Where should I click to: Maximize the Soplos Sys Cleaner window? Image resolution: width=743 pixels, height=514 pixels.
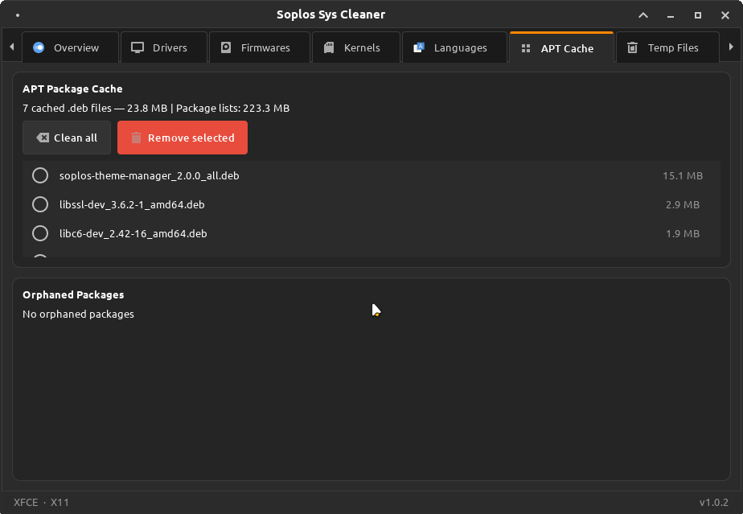pos(697,15)
